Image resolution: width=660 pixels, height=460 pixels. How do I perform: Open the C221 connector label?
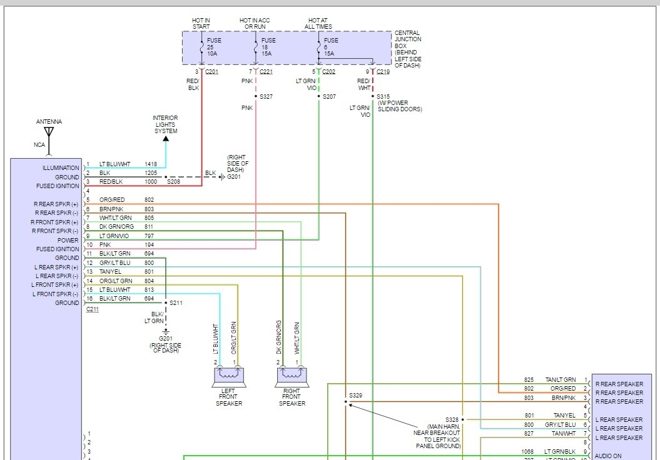pos(266,72)
